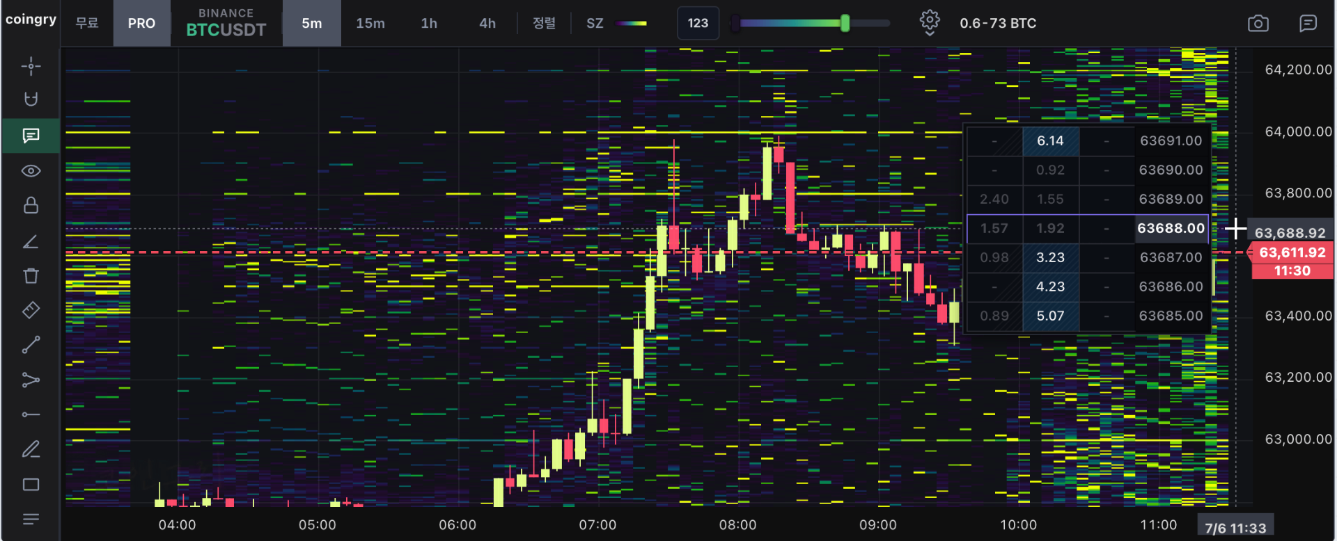Select the comment annotation tool in sidebar

[31, 136]
